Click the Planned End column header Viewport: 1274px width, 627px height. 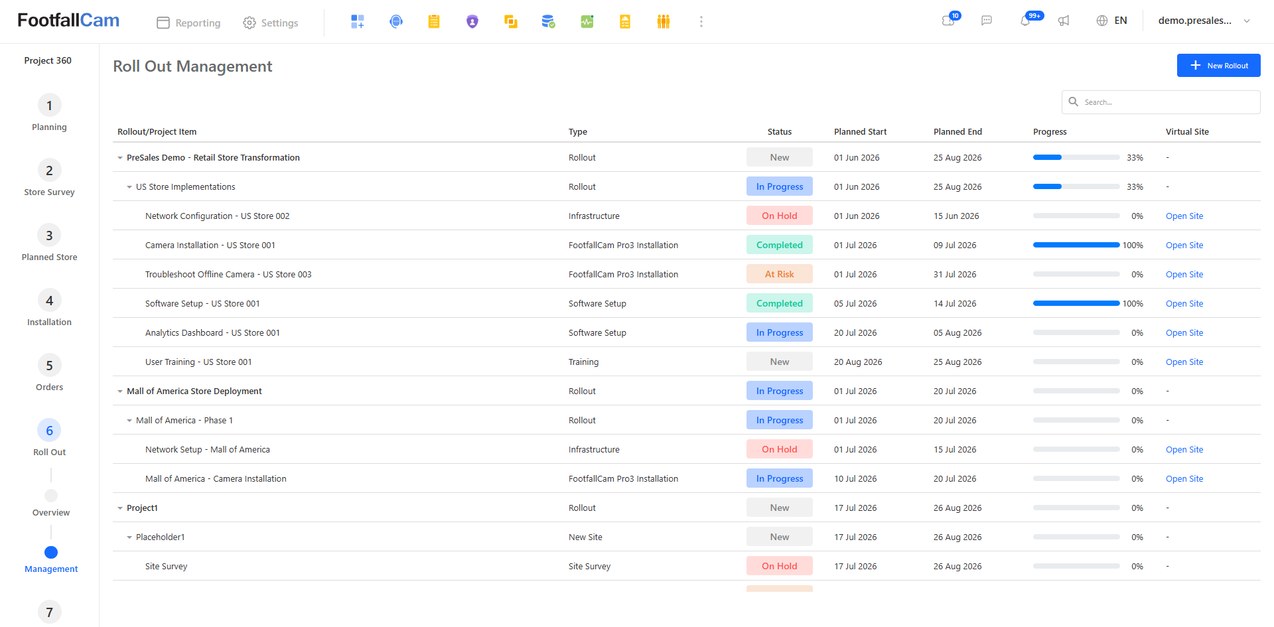coord(957,132)
